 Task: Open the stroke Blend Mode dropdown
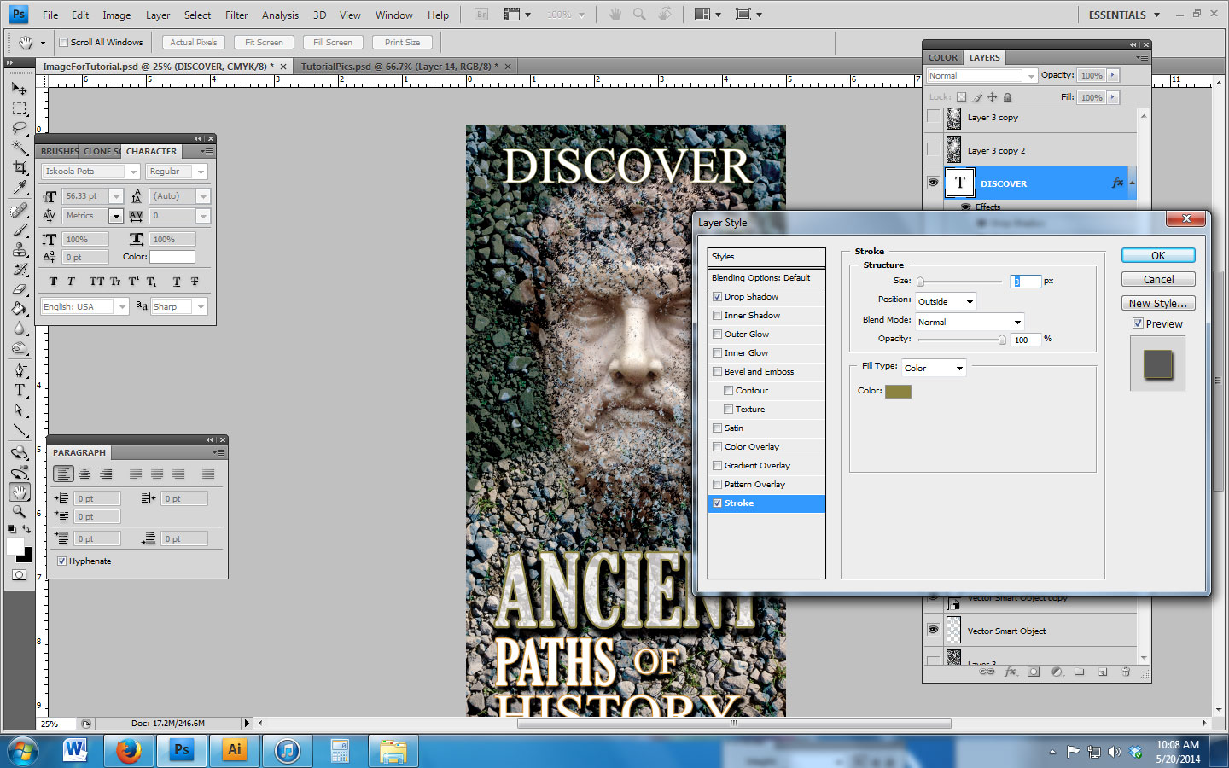970,322
